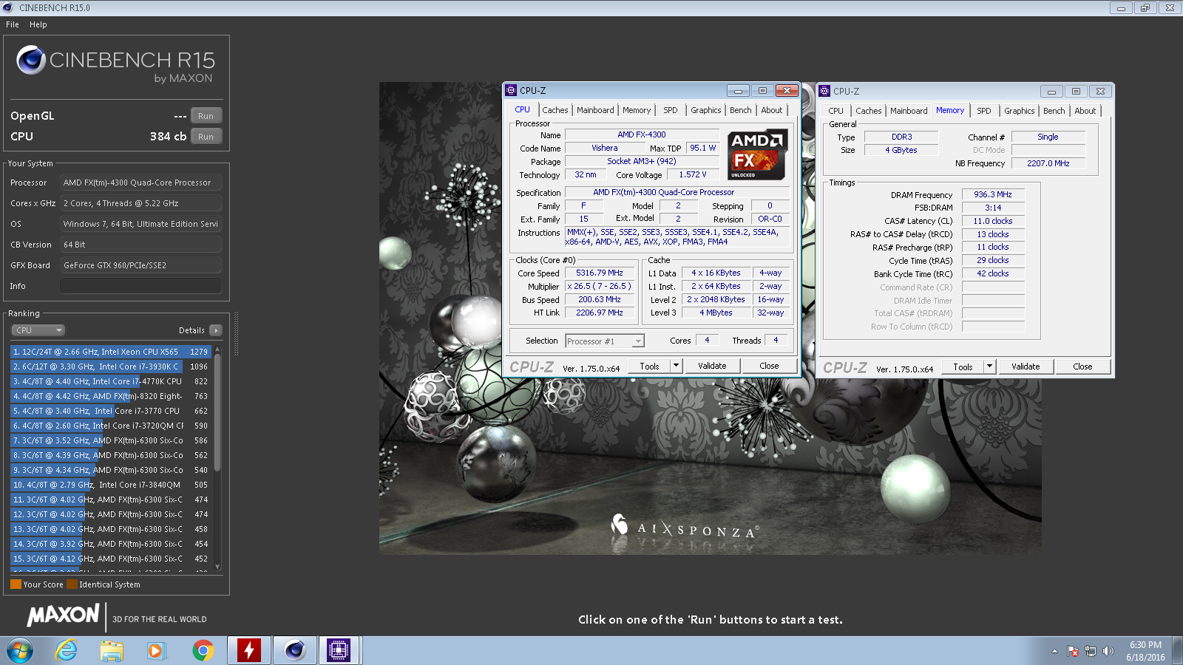
Task: Open Windows Media Player taskbar icon
Action: tap(155, 650)
